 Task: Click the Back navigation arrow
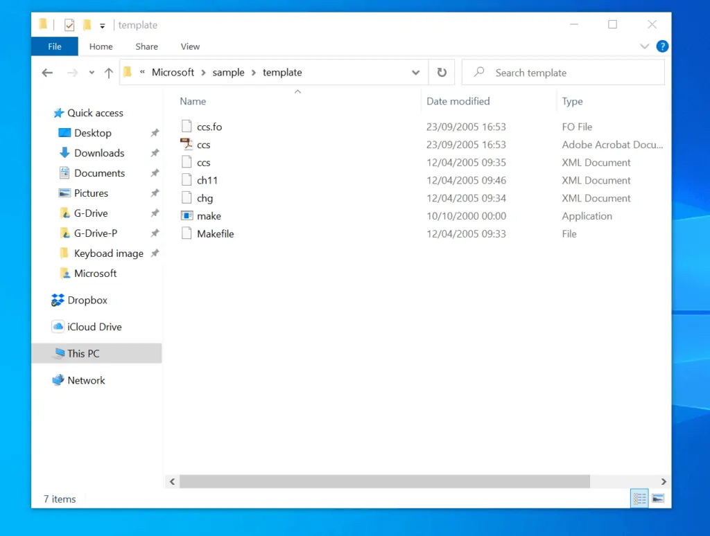[46, 72]
